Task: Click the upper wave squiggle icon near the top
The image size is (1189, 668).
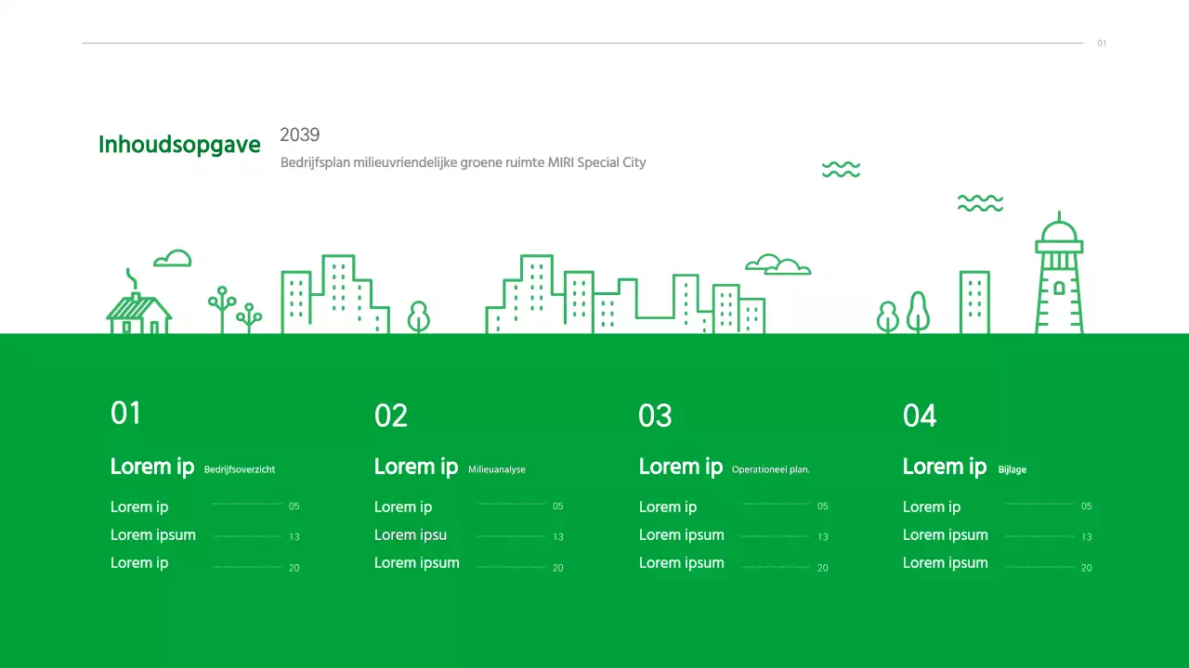Action: (840, 169)
